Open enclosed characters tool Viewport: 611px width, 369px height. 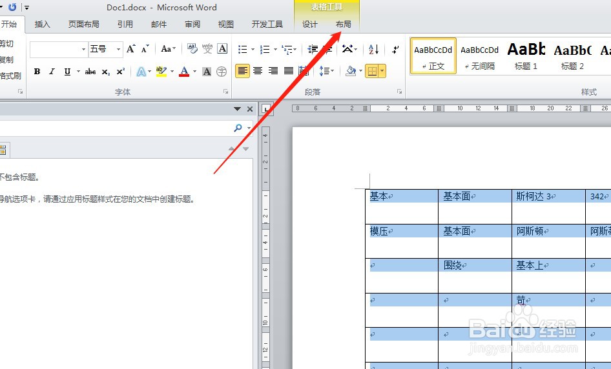click(x=222, y=72)
